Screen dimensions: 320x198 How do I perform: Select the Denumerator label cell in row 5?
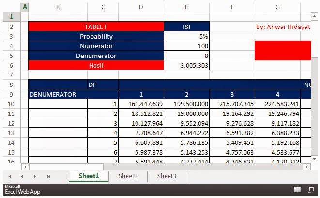point(96,56)
